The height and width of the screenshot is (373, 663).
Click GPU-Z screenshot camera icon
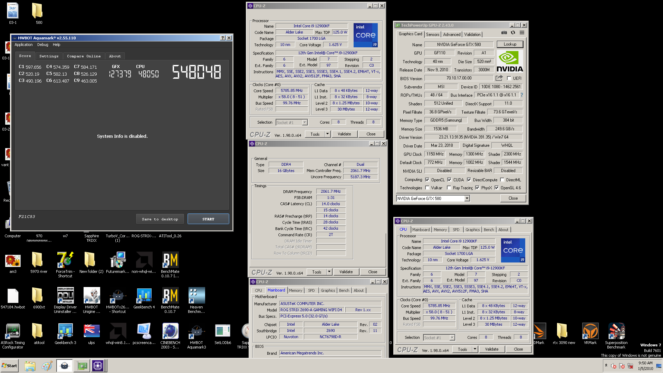[x=504, y=33]
